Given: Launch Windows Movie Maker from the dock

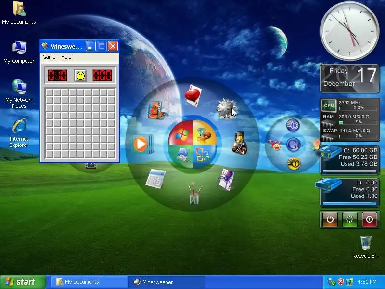Looking at the screenshot, I should tap(157, 110).
